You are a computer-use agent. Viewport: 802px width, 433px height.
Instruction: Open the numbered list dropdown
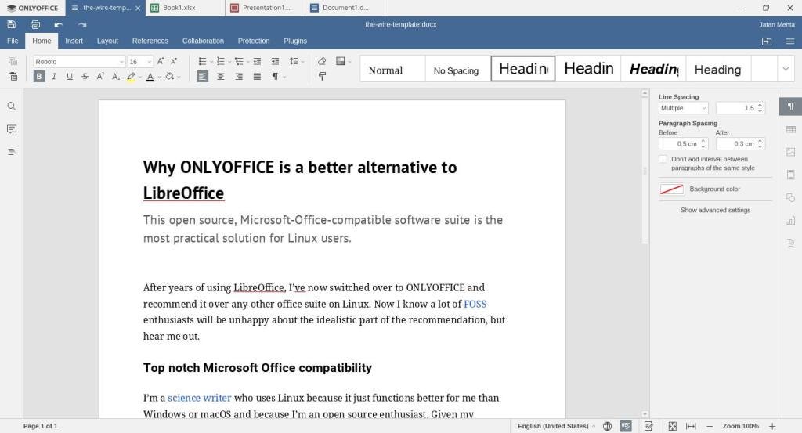pos(229,62)
